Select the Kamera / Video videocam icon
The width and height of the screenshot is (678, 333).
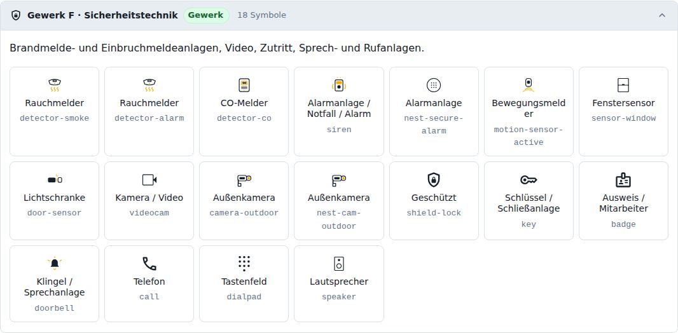(149, 180)
